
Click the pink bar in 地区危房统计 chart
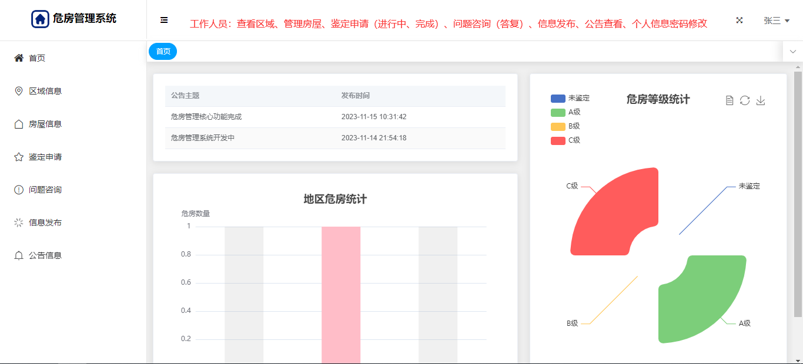340,294
